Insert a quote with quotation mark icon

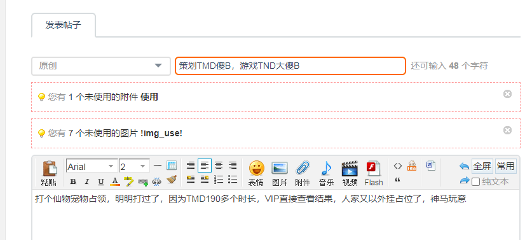point(398,180)
